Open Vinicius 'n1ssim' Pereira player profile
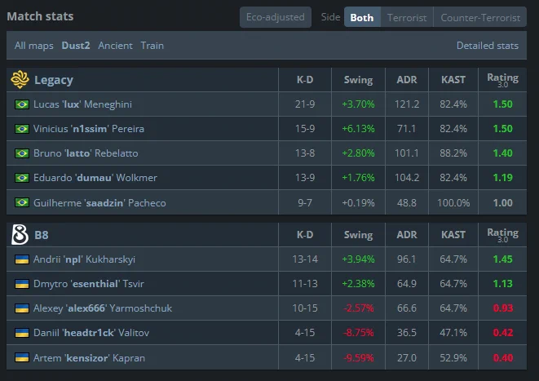539x381 pixels. click(89, 129)
